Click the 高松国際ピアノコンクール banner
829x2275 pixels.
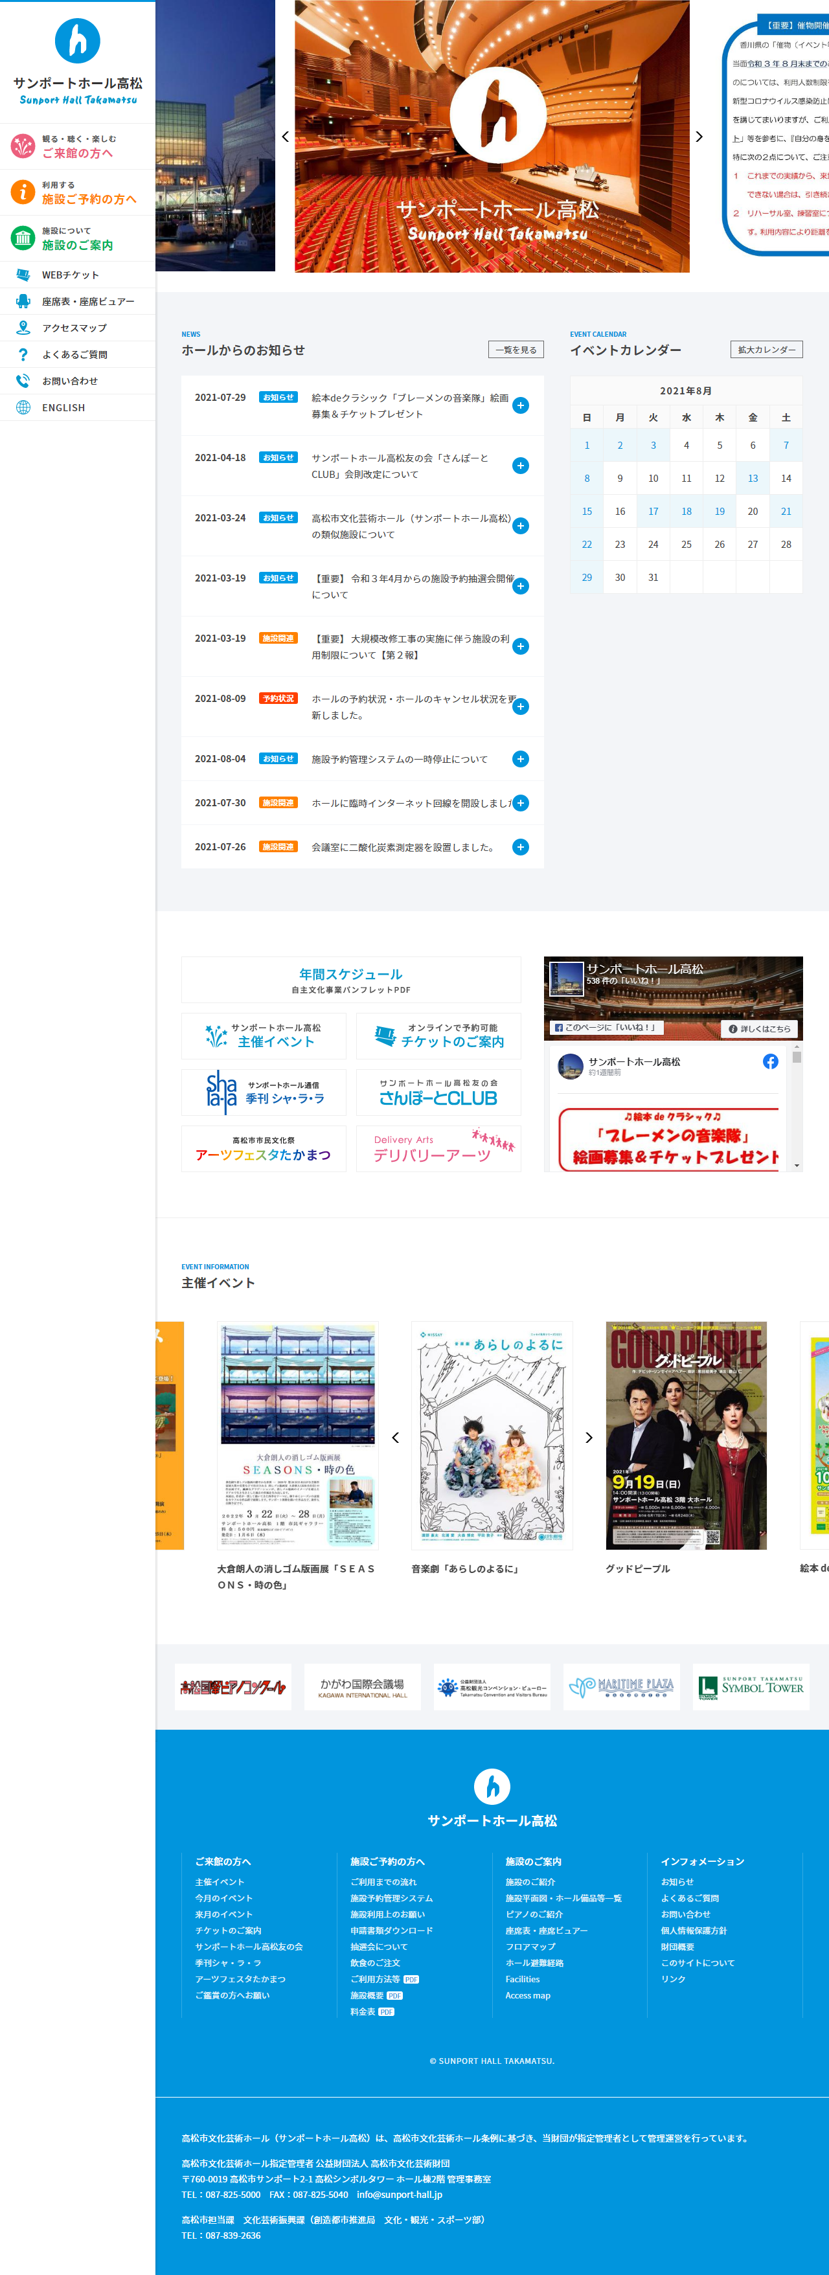233,1687
